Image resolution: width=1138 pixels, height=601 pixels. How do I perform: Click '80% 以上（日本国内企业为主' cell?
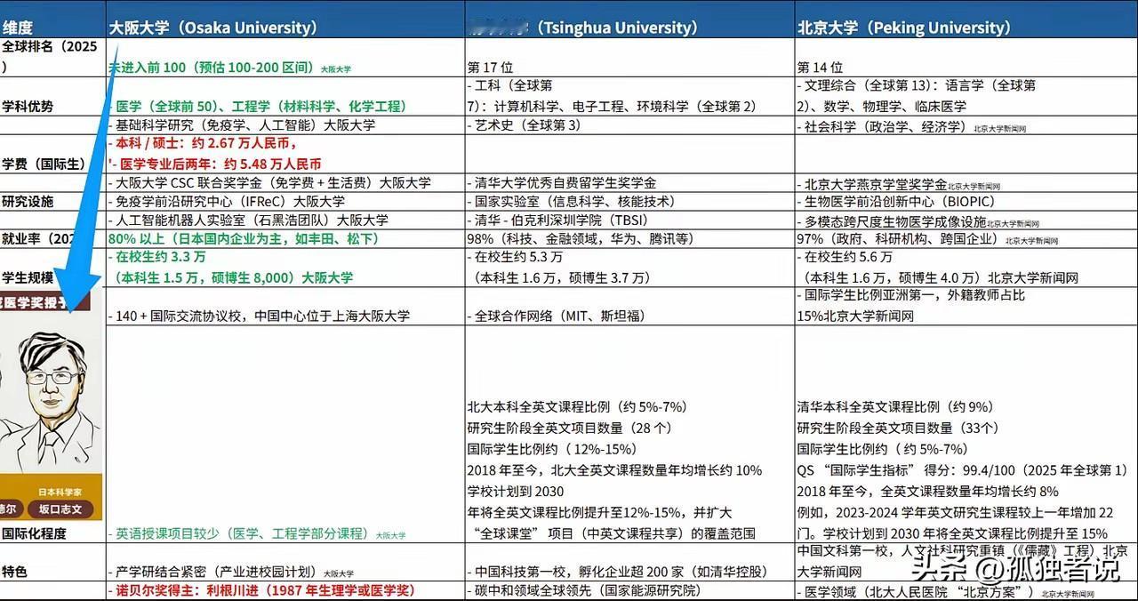pos(244,238)
